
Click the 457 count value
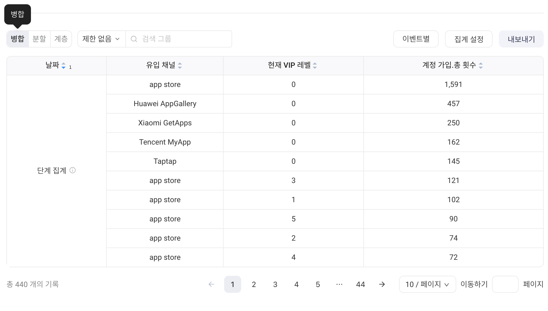pyautogui.click(x=453, y=104)
